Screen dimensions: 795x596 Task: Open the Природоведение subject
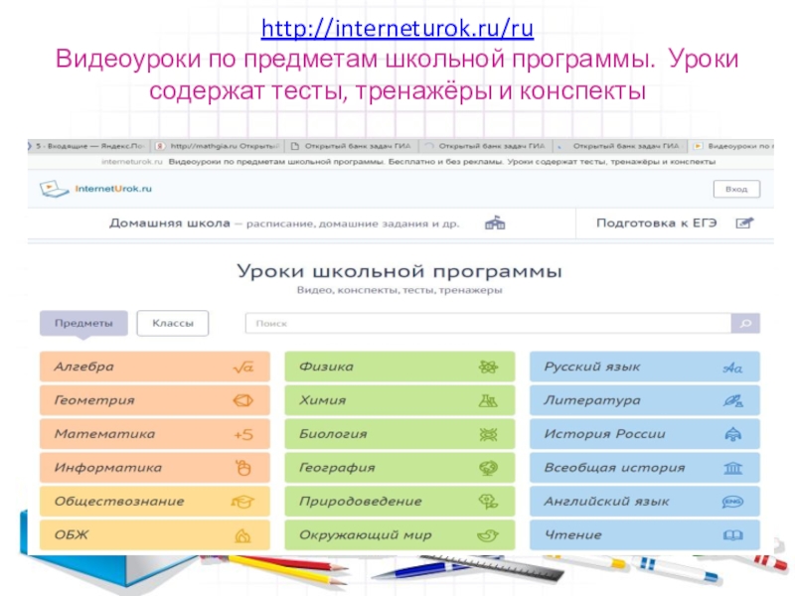click(x=399, y=502)
